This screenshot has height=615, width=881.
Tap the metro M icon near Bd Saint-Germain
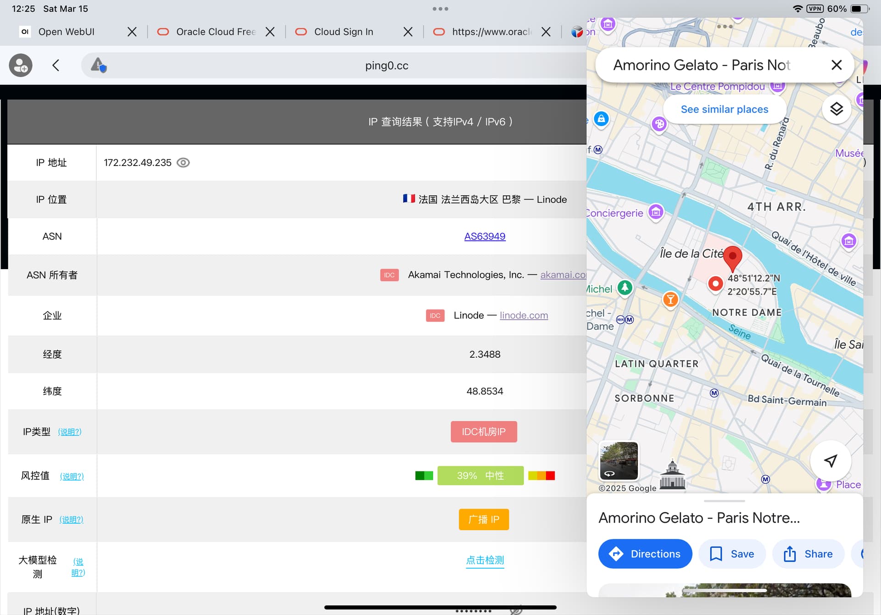coord(714,393)
